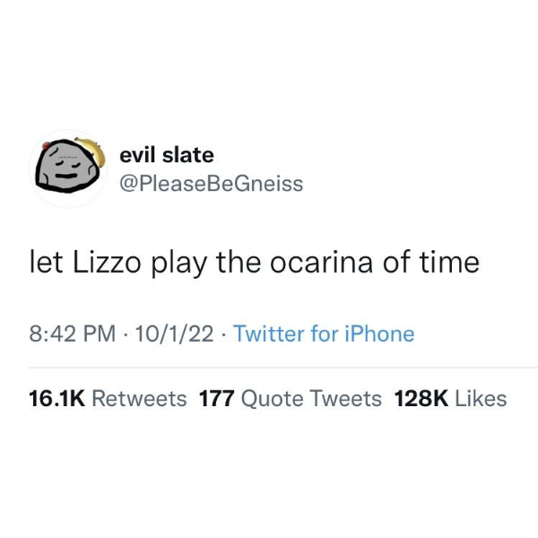Select the Lizzo ocarina tweet text
The width and height of the screenshot is (538, 538).
tap(255, 263)
